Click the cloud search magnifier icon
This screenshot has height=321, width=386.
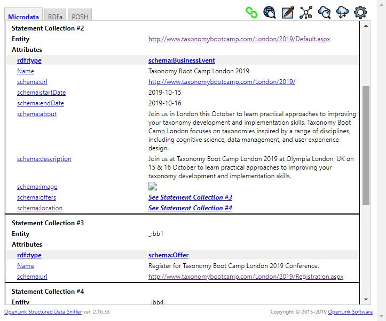tap(324, 12)
